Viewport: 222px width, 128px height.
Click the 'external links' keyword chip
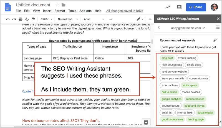[x=170, y=85]
